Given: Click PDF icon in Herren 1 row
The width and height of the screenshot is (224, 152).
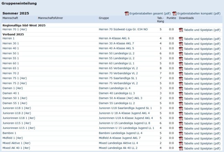Looking at the screenshot, I should (x=181, y=38).
